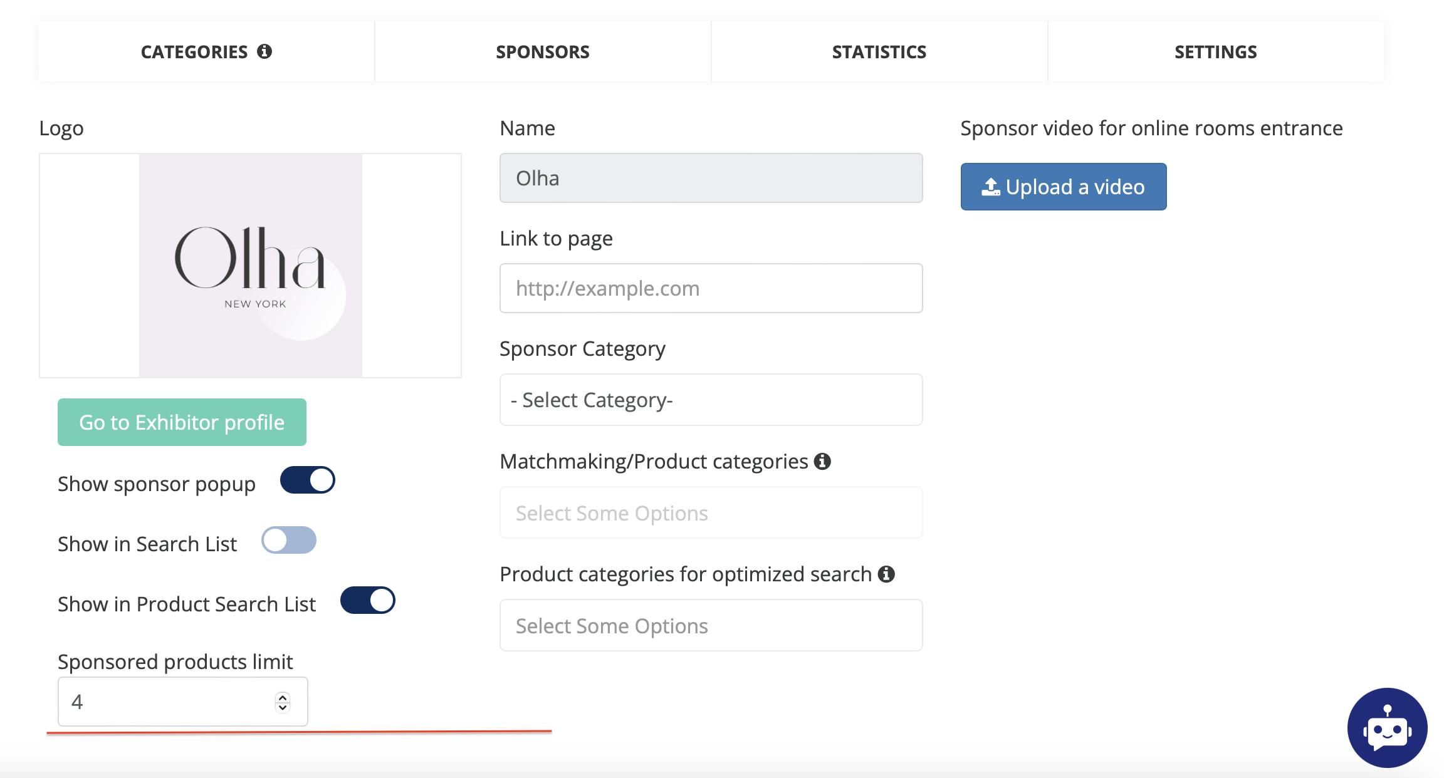Viewport: 1444px width, 778px height.
Task: Enable the Show in Search List toggle
Action: [x=289, y=541]
